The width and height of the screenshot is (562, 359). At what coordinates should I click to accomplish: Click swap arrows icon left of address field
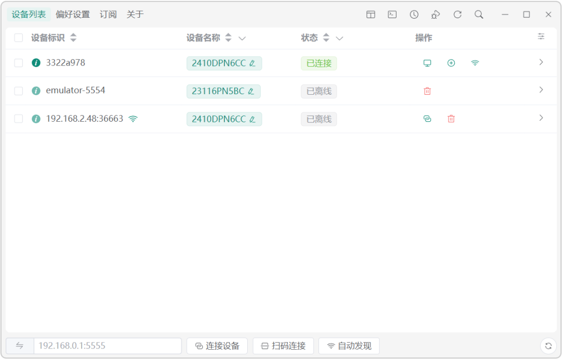coord(20,346)
